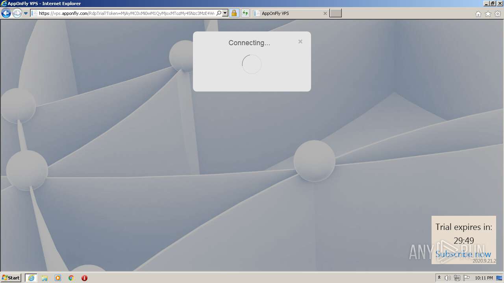Launch Google Chrome from the taskbar
504x283 pixels.
71,278
